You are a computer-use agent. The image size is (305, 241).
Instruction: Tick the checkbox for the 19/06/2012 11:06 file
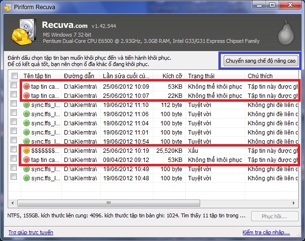click(x=13, y=113)
